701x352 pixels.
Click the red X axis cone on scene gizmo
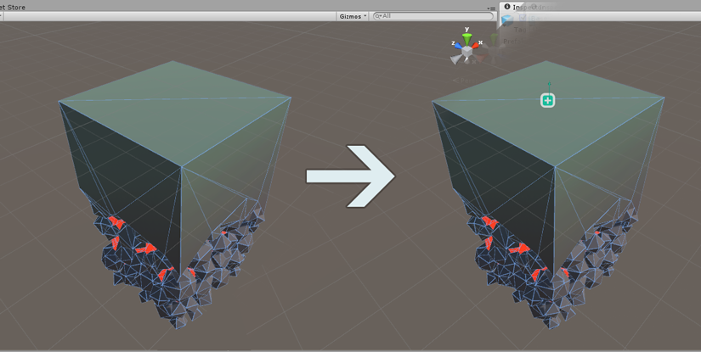coord(477,46)
